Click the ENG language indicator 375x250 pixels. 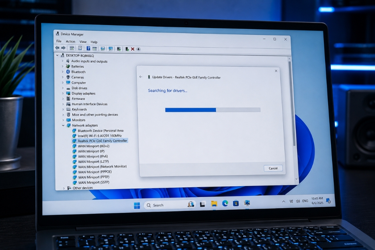point(305,201)
